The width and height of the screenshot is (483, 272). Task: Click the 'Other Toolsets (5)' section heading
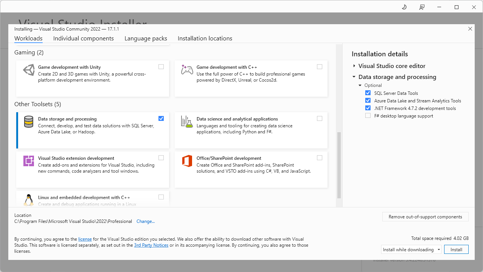click(38, 104)
